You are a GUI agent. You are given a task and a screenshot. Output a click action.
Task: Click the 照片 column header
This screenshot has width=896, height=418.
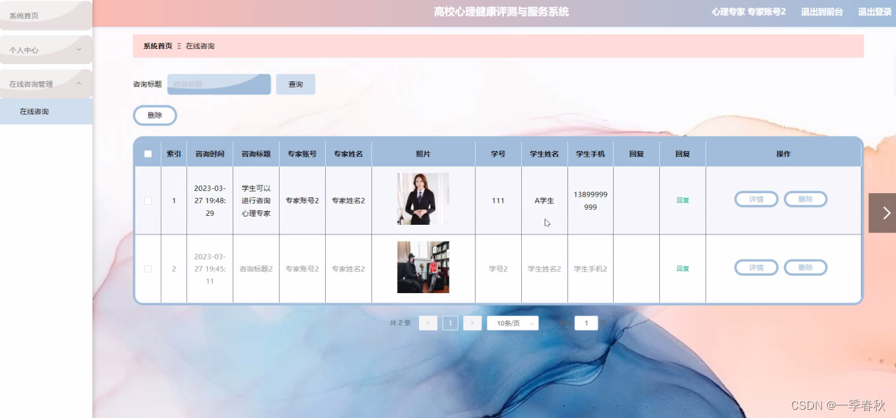[x=423, y=154]
